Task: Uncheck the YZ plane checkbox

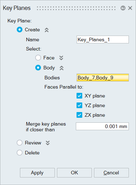Action: point(79,105)
